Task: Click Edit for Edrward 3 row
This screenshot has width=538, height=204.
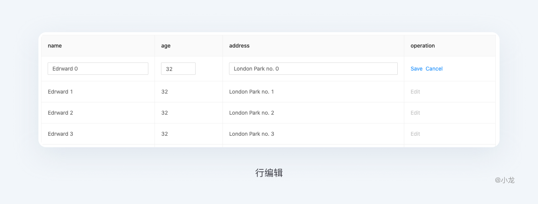Action: click(415, 134)
